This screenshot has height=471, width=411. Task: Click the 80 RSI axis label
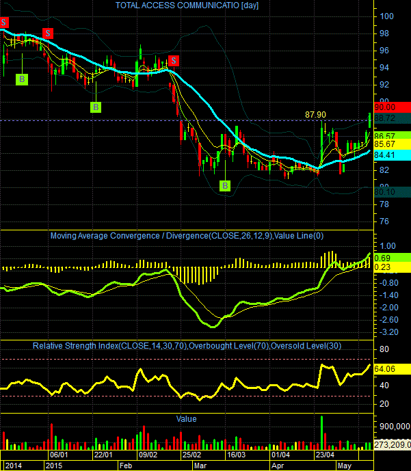tap(384, 349)
